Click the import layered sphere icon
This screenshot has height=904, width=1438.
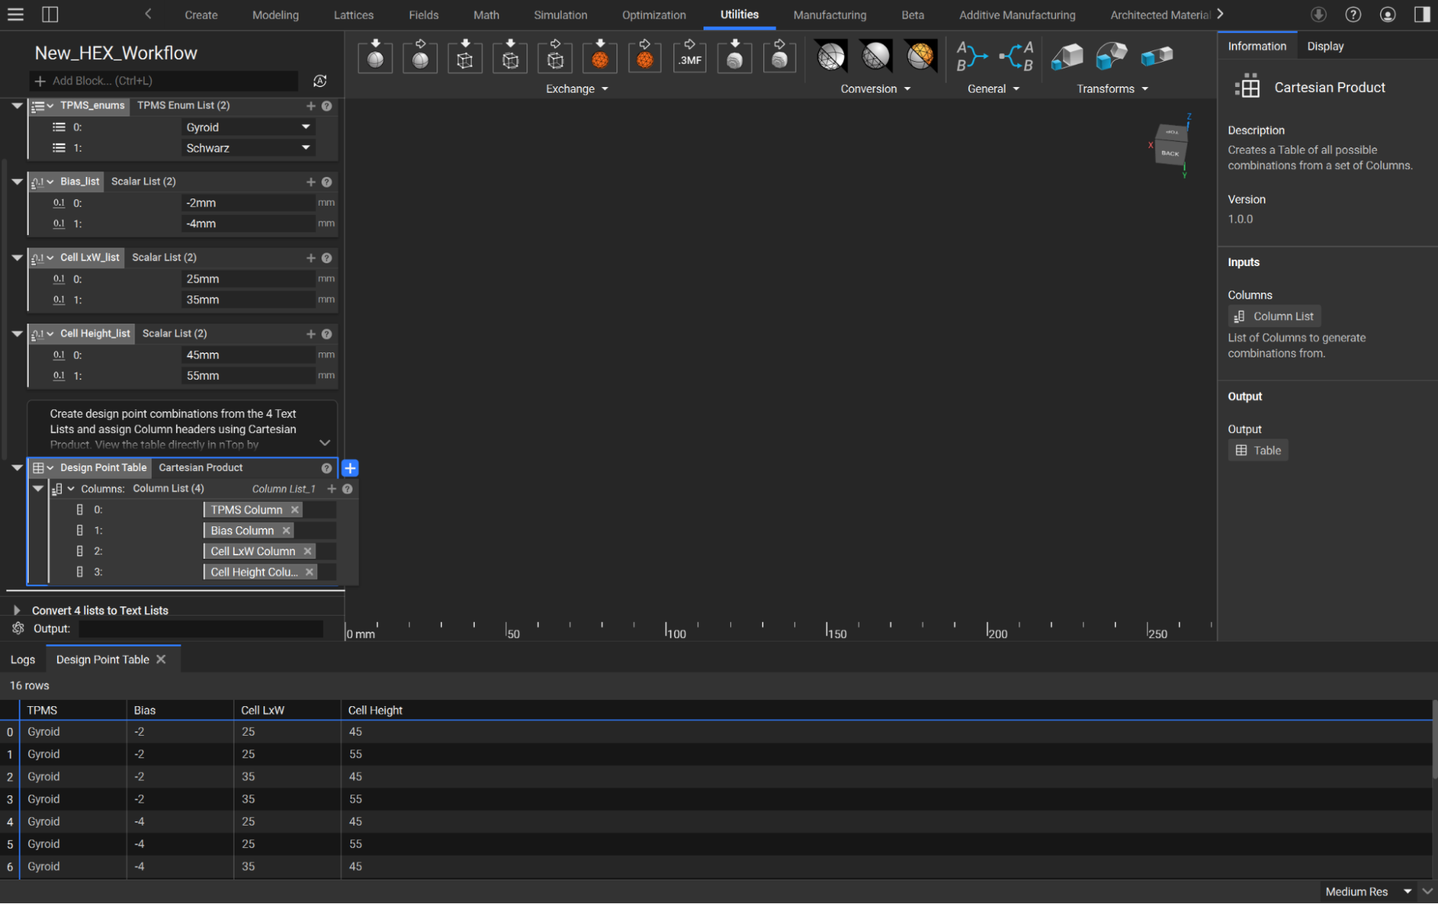[x=734, y=56]
